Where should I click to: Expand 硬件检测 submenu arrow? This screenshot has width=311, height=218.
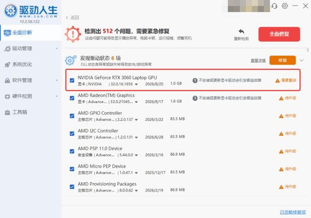pos(56,96)
